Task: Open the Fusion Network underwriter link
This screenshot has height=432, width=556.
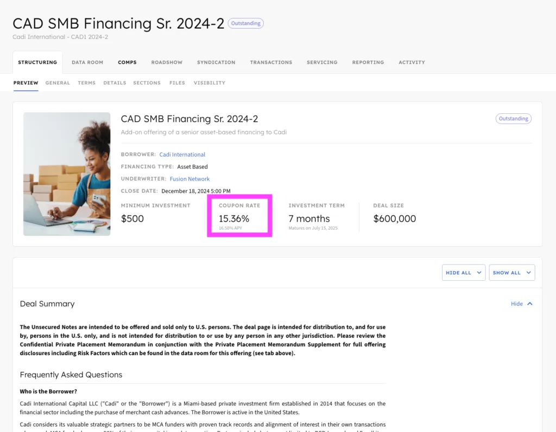Action: coord(189,179)
